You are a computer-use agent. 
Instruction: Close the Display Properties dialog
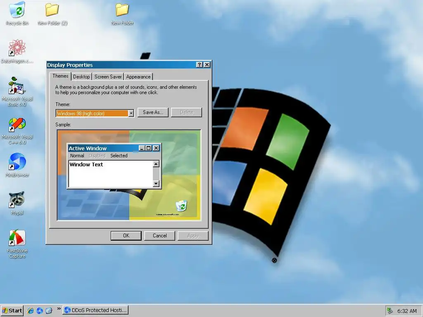207,65
